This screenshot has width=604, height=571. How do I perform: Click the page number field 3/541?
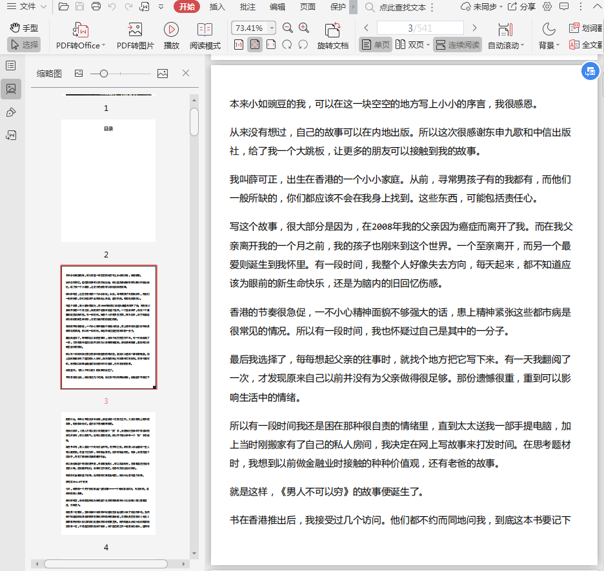pos(420,28)
